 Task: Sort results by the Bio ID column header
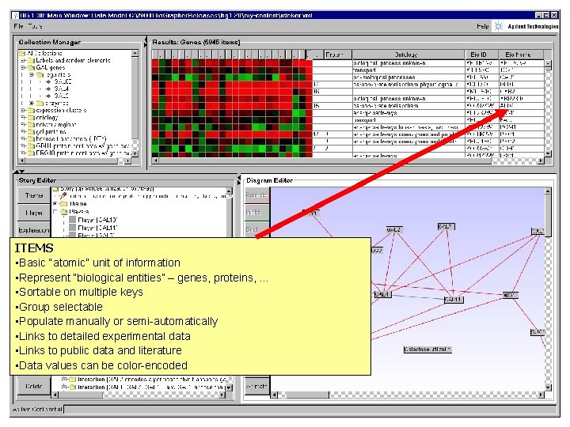click(x=481, y=55)
